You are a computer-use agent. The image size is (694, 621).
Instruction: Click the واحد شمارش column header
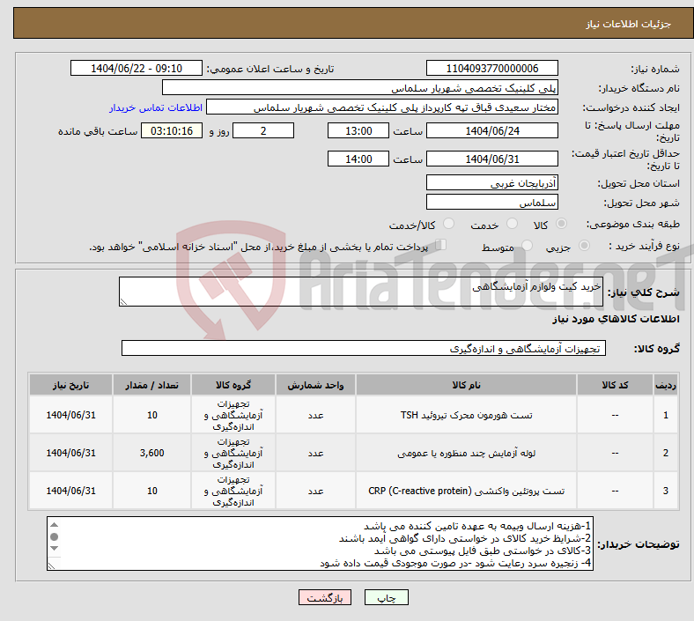(x=315, y=385)
